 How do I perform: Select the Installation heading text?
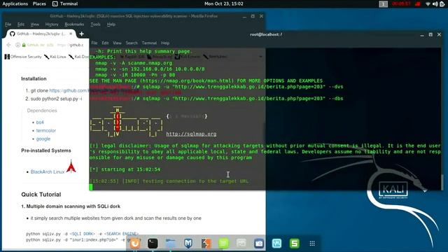34,78
